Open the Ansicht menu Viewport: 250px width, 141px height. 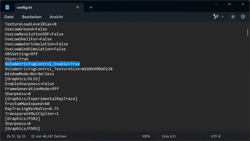(56, 17)
